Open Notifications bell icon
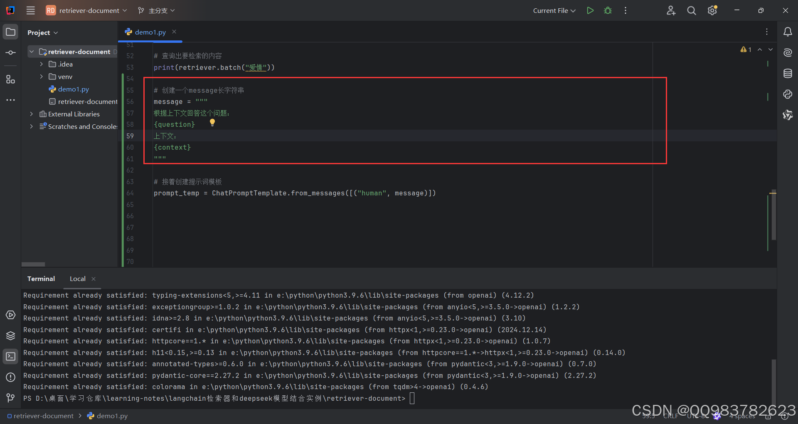798x424 pixels. pos(788,32)
